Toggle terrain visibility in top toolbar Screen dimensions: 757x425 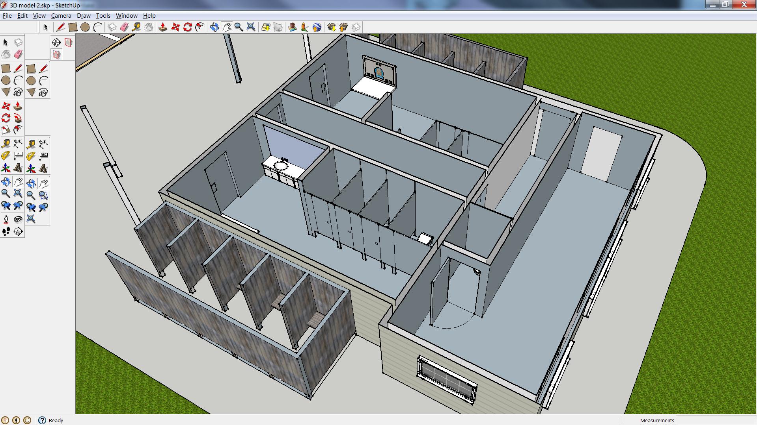[278, 27]
